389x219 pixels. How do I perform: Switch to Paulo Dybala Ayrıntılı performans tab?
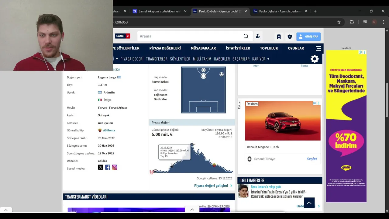(281, 11)
